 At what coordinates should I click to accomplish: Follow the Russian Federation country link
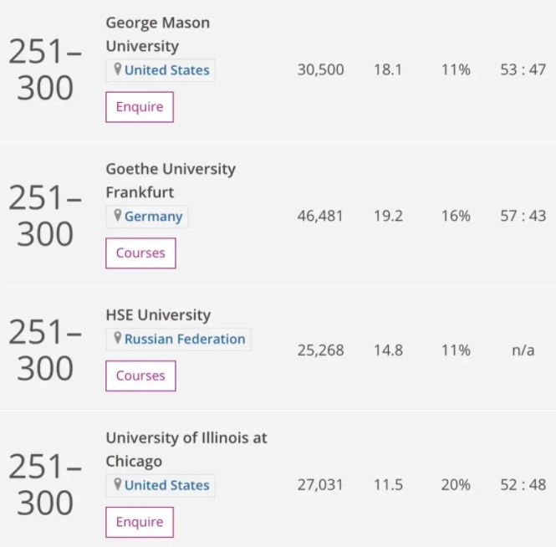(185, 339)
